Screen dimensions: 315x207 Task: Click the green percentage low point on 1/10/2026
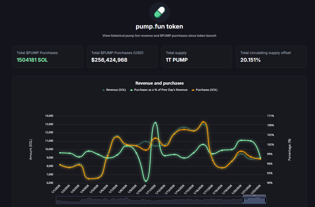[146, 181]
